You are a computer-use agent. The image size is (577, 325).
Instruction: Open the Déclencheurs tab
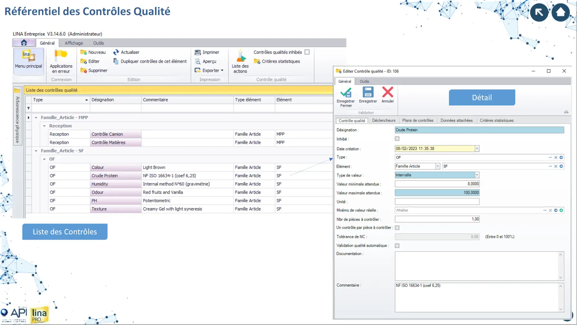pos(384,120)
